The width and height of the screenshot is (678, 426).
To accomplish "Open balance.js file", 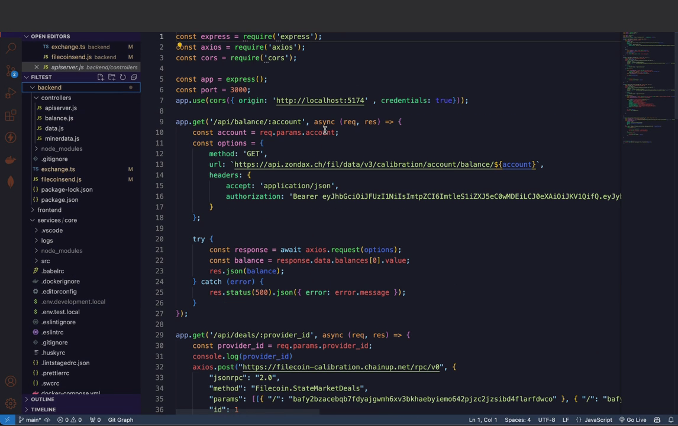I will (81, 118).
